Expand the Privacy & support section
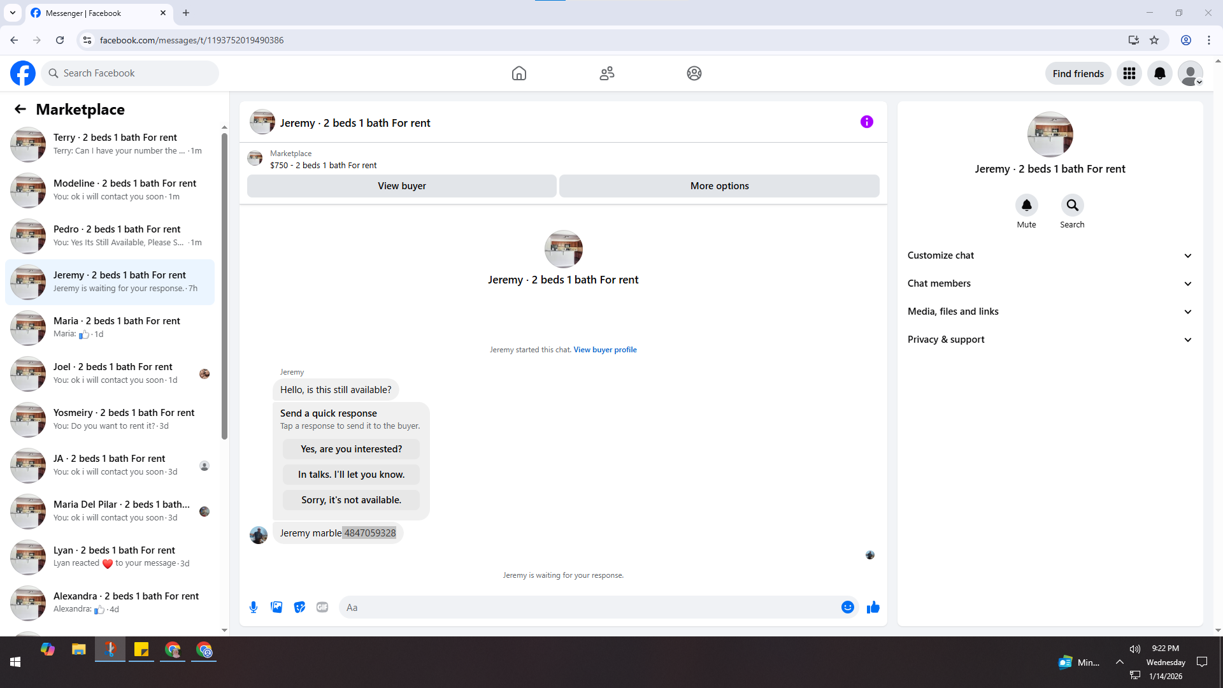 1050,340
